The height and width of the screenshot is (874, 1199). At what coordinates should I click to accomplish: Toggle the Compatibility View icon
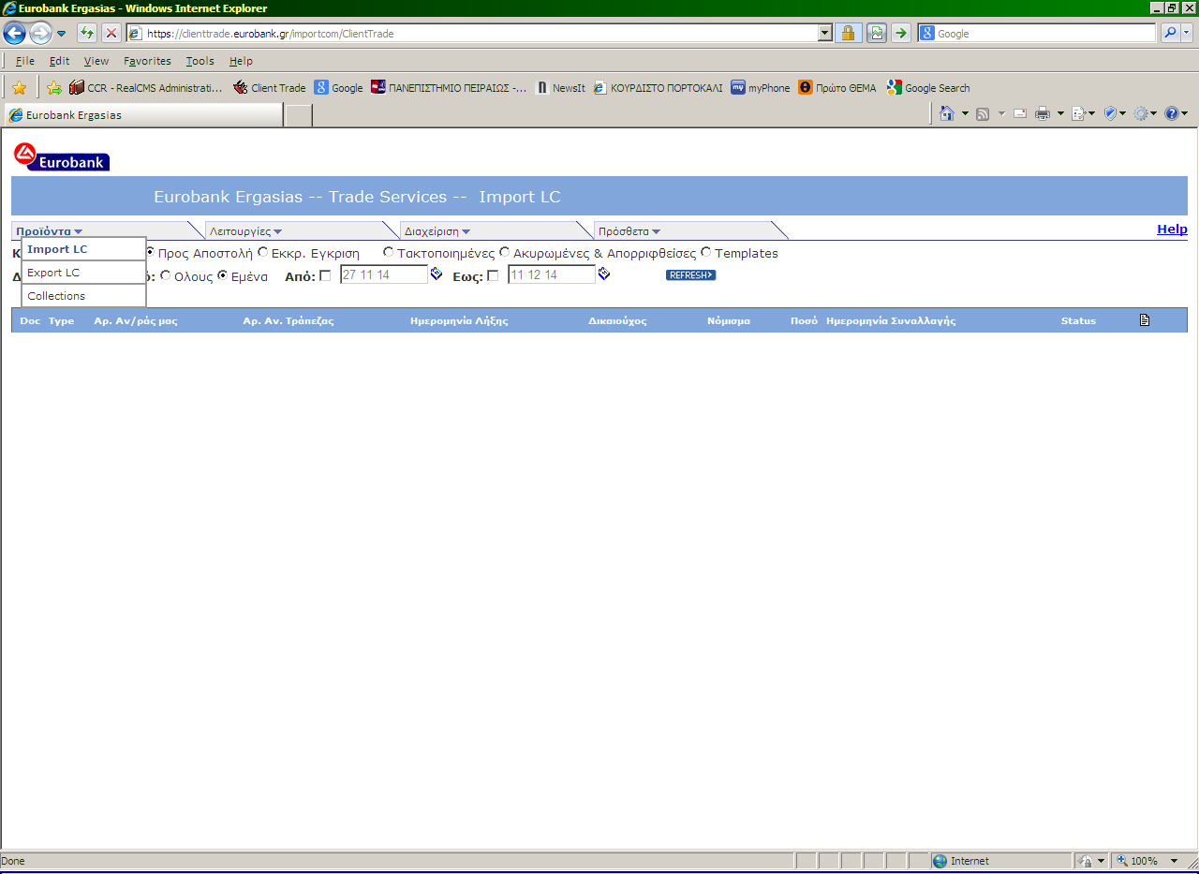coord(876,34)
